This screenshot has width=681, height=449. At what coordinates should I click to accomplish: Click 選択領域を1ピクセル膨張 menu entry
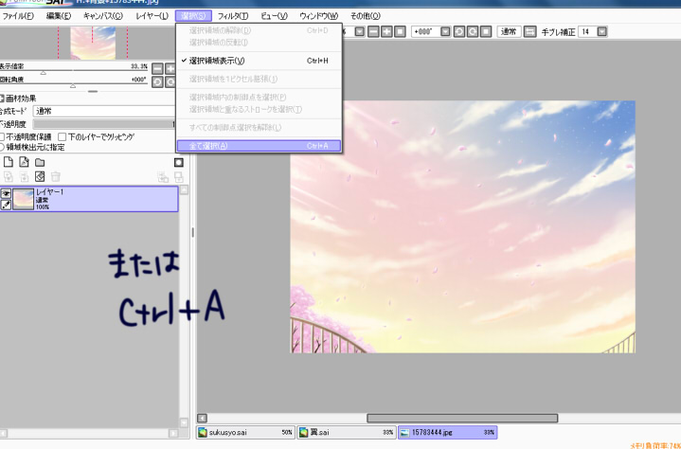click(259, 79)
